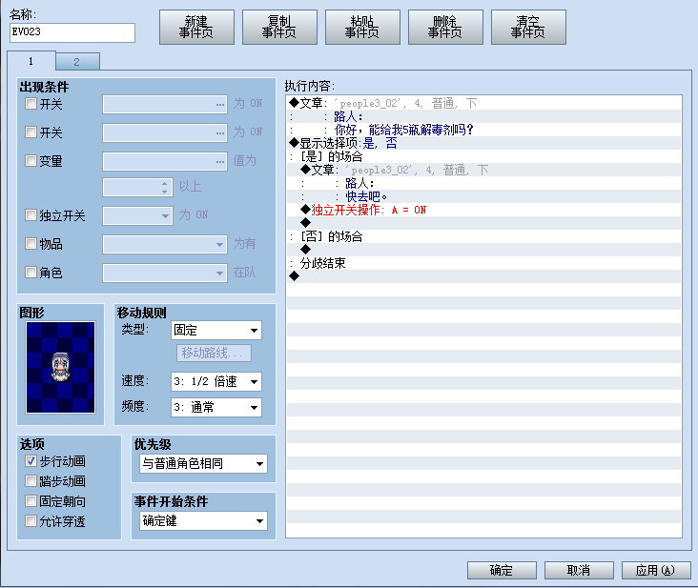This screenshot has height=588, width=698.
Task: Select the [否] 的场合 line
Action: [x=483, y=236]
